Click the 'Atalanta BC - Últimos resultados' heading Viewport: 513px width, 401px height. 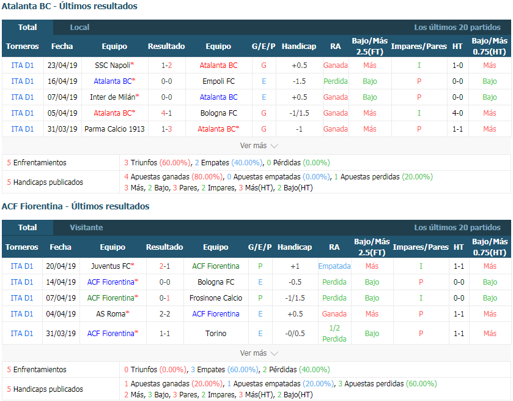tap(69, 6)
